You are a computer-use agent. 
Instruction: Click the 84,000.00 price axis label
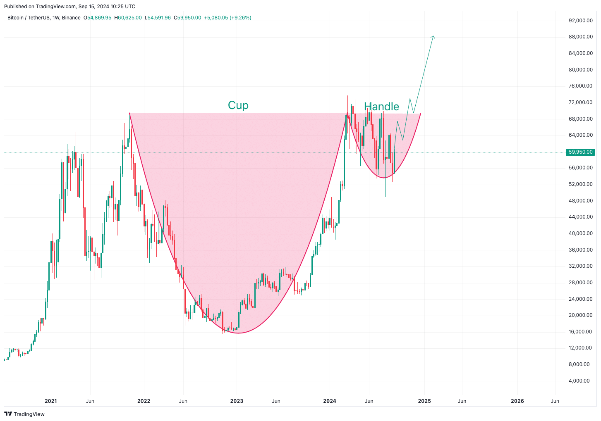point(581,53)
